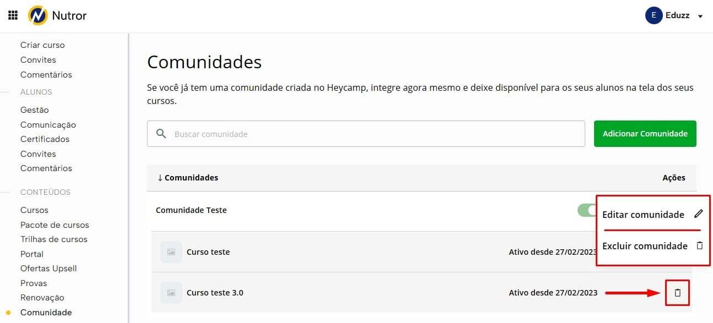Viewport: 713px width, 323px height.
Task: Type in the Buscar comunidade field
Action: [374, 134]
